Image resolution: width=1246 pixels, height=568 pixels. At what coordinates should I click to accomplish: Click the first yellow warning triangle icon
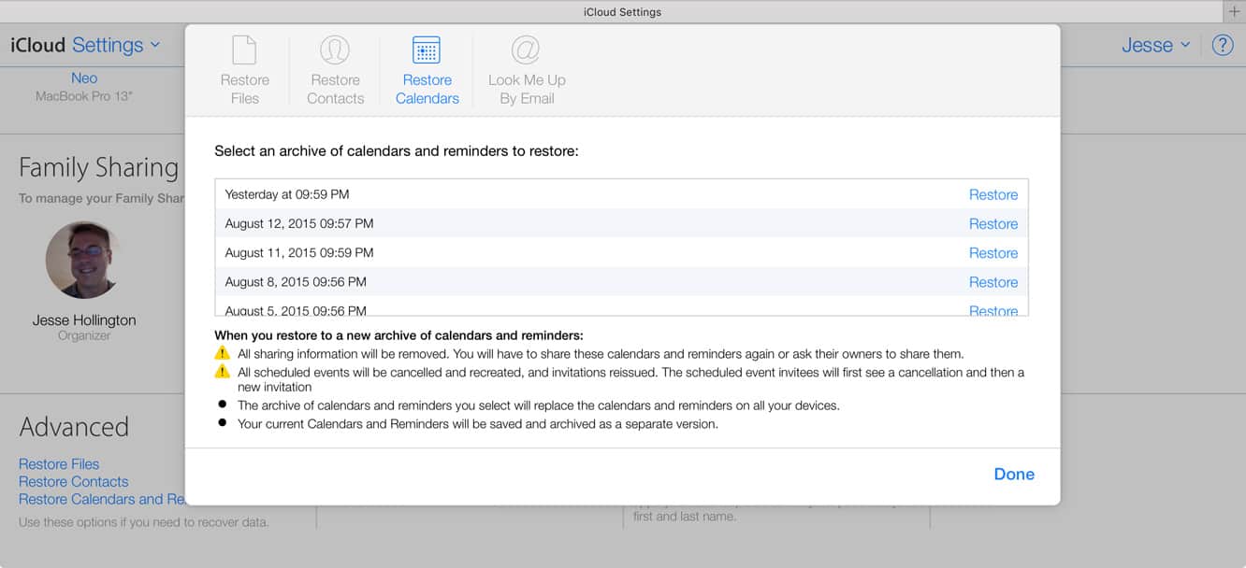222,353
